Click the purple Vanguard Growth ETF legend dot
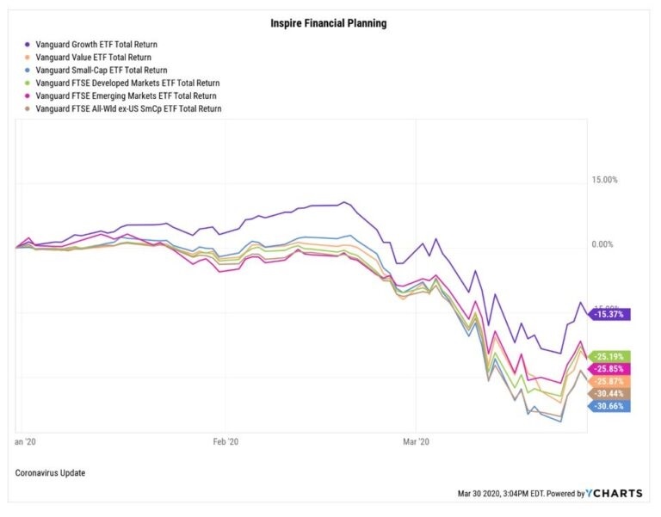The image size is (661, 517). click(28, 44)
